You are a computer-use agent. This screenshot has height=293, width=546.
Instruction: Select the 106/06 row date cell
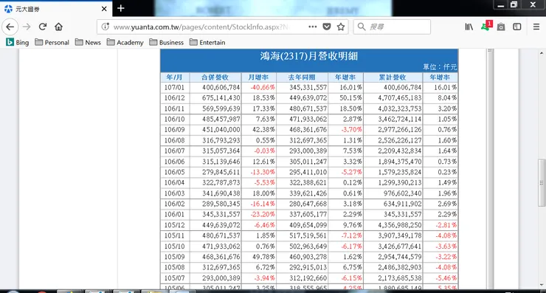click(x=174, y=162)
